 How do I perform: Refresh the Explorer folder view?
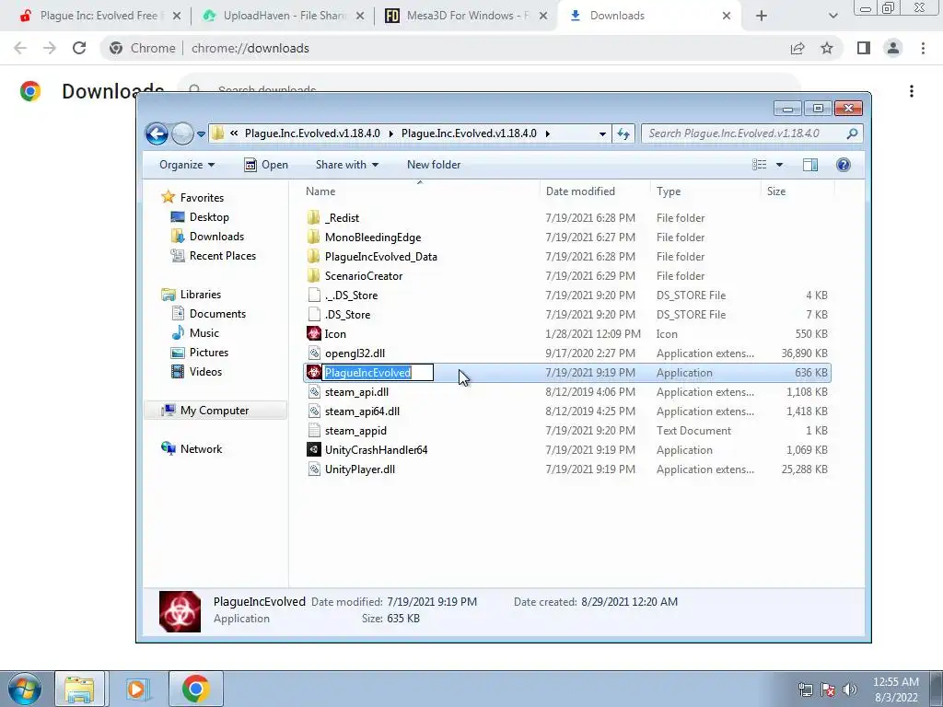tap(623, 134)
